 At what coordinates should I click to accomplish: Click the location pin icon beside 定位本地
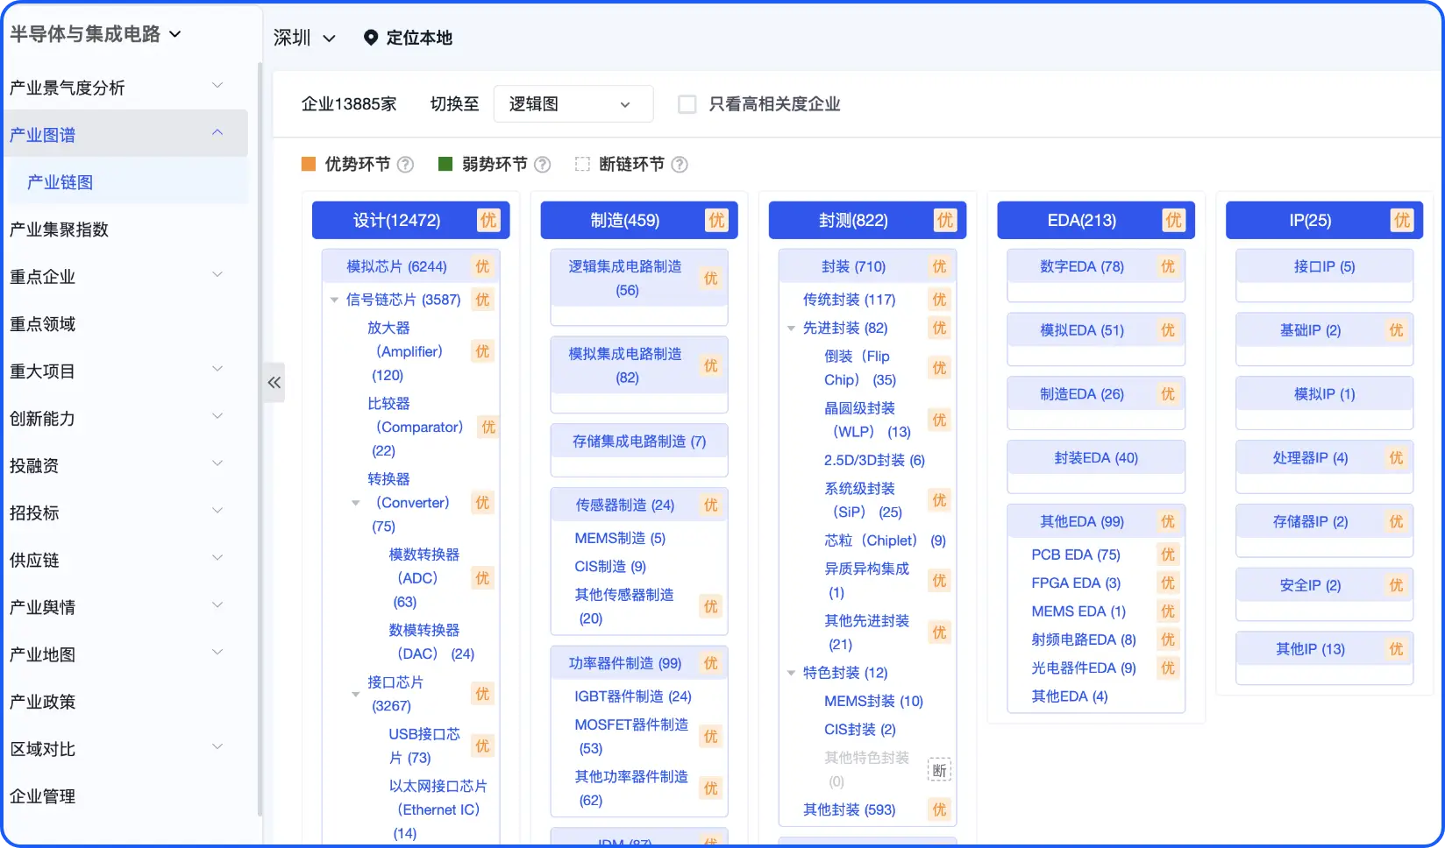point(371,38)
